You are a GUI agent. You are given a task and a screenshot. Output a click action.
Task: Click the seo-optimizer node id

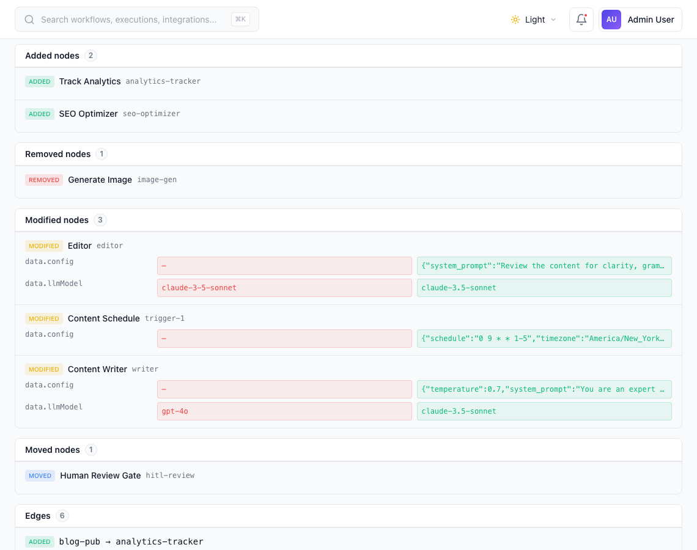click(152, 114)
